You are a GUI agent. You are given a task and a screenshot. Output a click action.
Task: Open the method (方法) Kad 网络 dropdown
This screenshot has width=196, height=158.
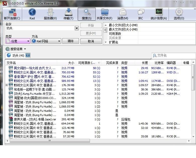pos(46,41)
